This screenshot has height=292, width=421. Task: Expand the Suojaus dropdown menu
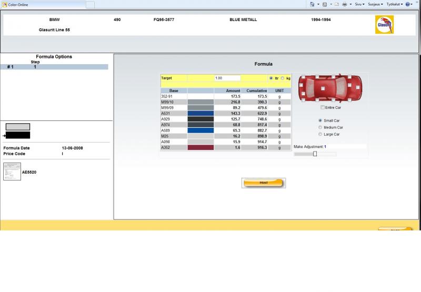click(x=377, y=4)
